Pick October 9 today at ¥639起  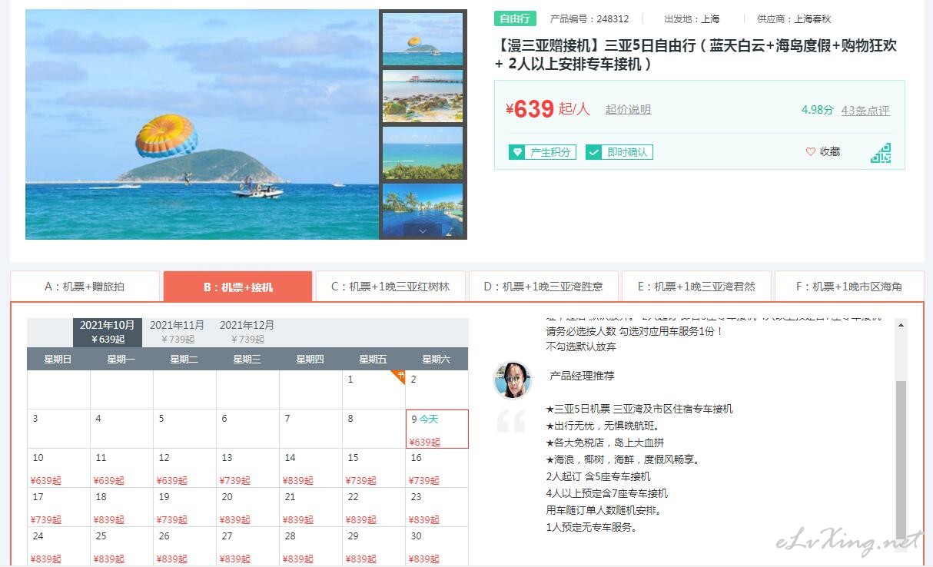(x=437, y=429)
